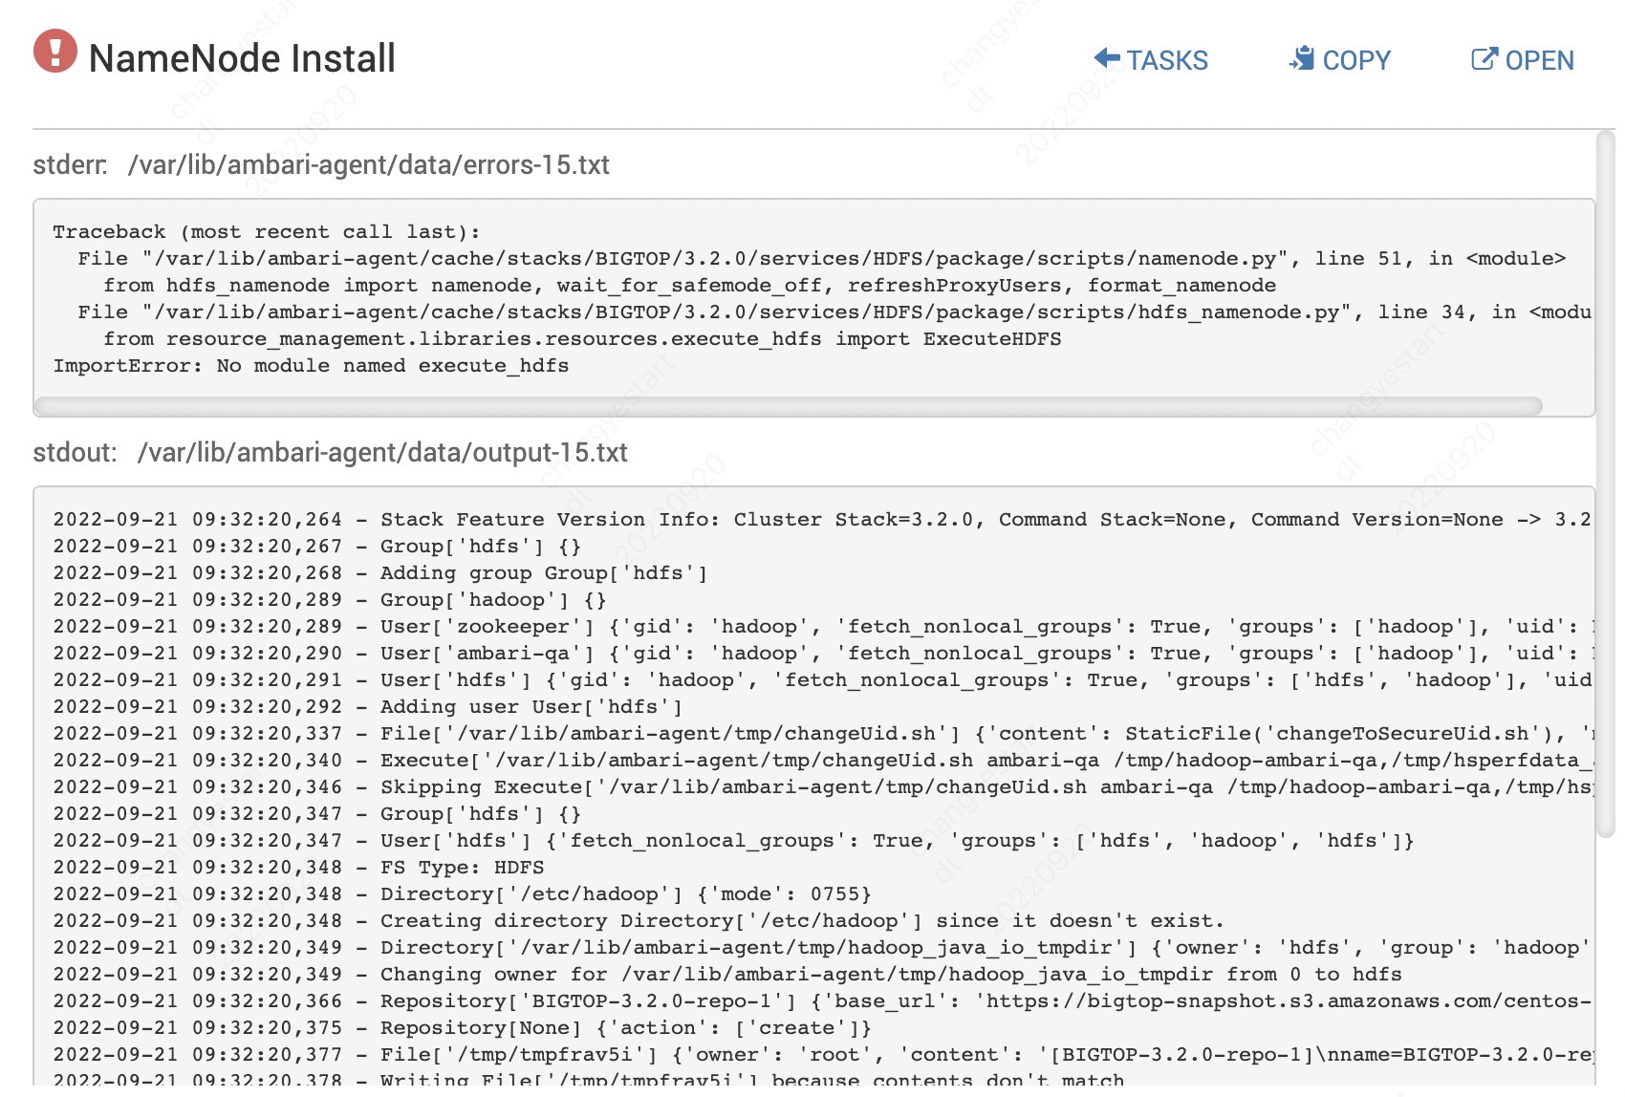Click the red error status icon
Viewport: 1625px width, 1097px height.
55,52
